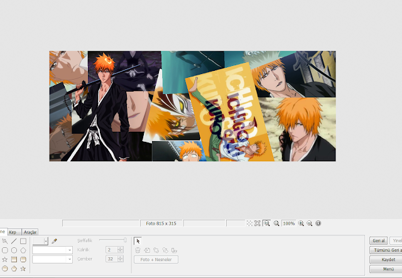
Task: Zoom in with the plus magnifier
Action: pyautogui.click(x=301, y=223)
